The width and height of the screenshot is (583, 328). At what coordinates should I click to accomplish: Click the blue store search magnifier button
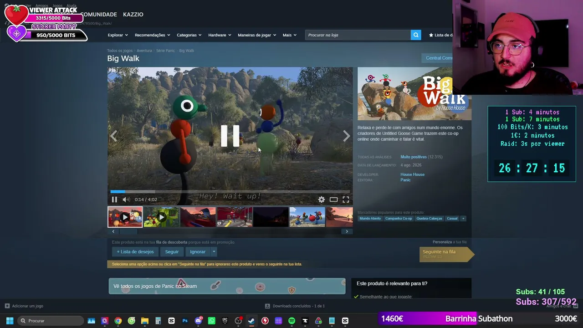[x=416, y=35]
